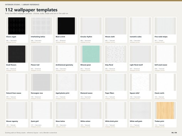
Task: Click the "LIBRARY REFERENCE" breadcrumb text
Action: pos(31,5)
